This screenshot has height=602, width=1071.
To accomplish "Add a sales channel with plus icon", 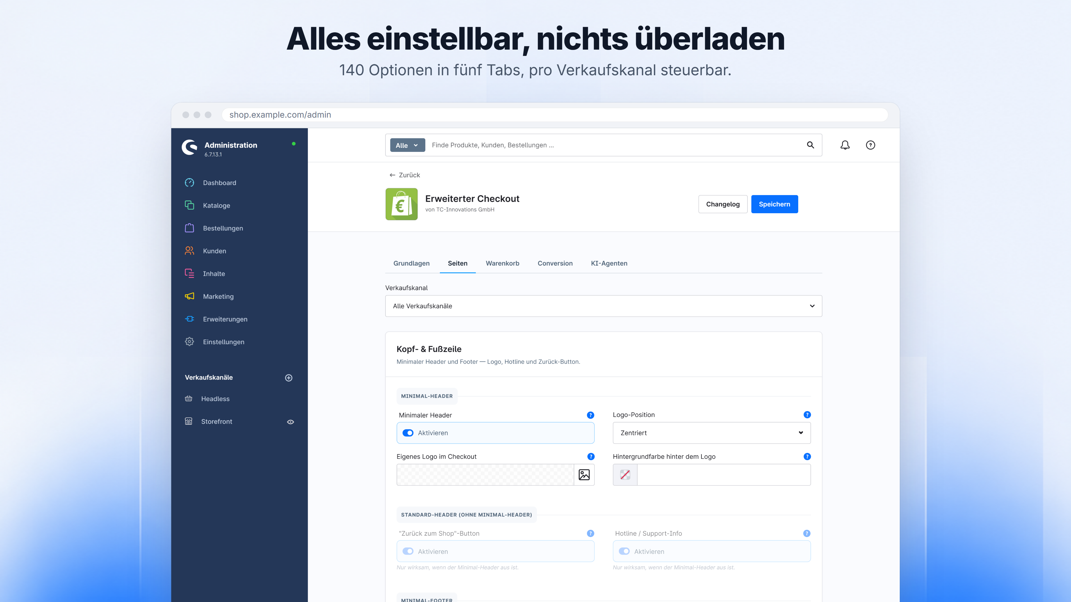I will coord(289,378).
